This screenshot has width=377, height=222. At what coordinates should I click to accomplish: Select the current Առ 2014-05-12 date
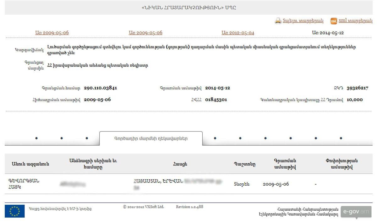(x=328, y=33)
